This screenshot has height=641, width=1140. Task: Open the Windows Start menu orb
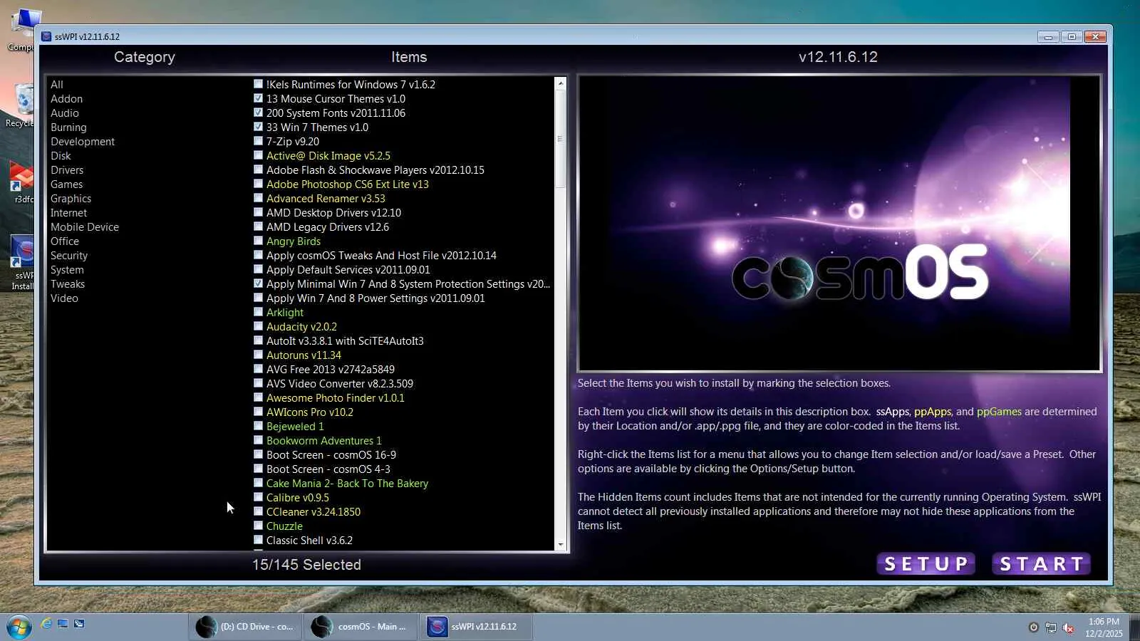coord(19,627)
